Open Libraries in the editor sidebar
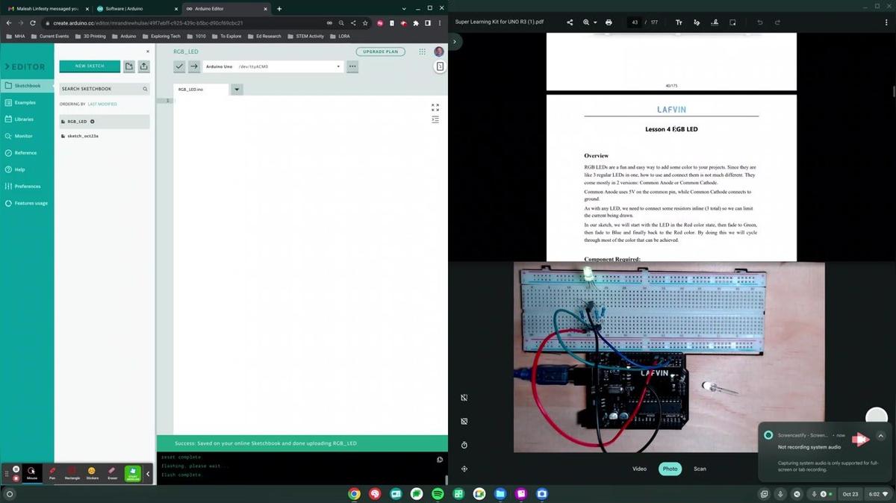The image size is (896, 503). pyautogui.click(x=27, y=119)
